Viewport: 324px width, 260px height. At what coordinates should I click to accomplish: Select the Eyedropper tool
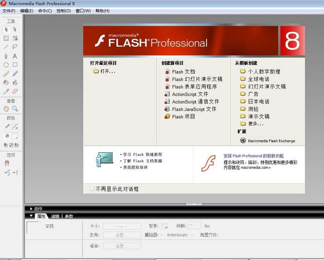[6, 91]
